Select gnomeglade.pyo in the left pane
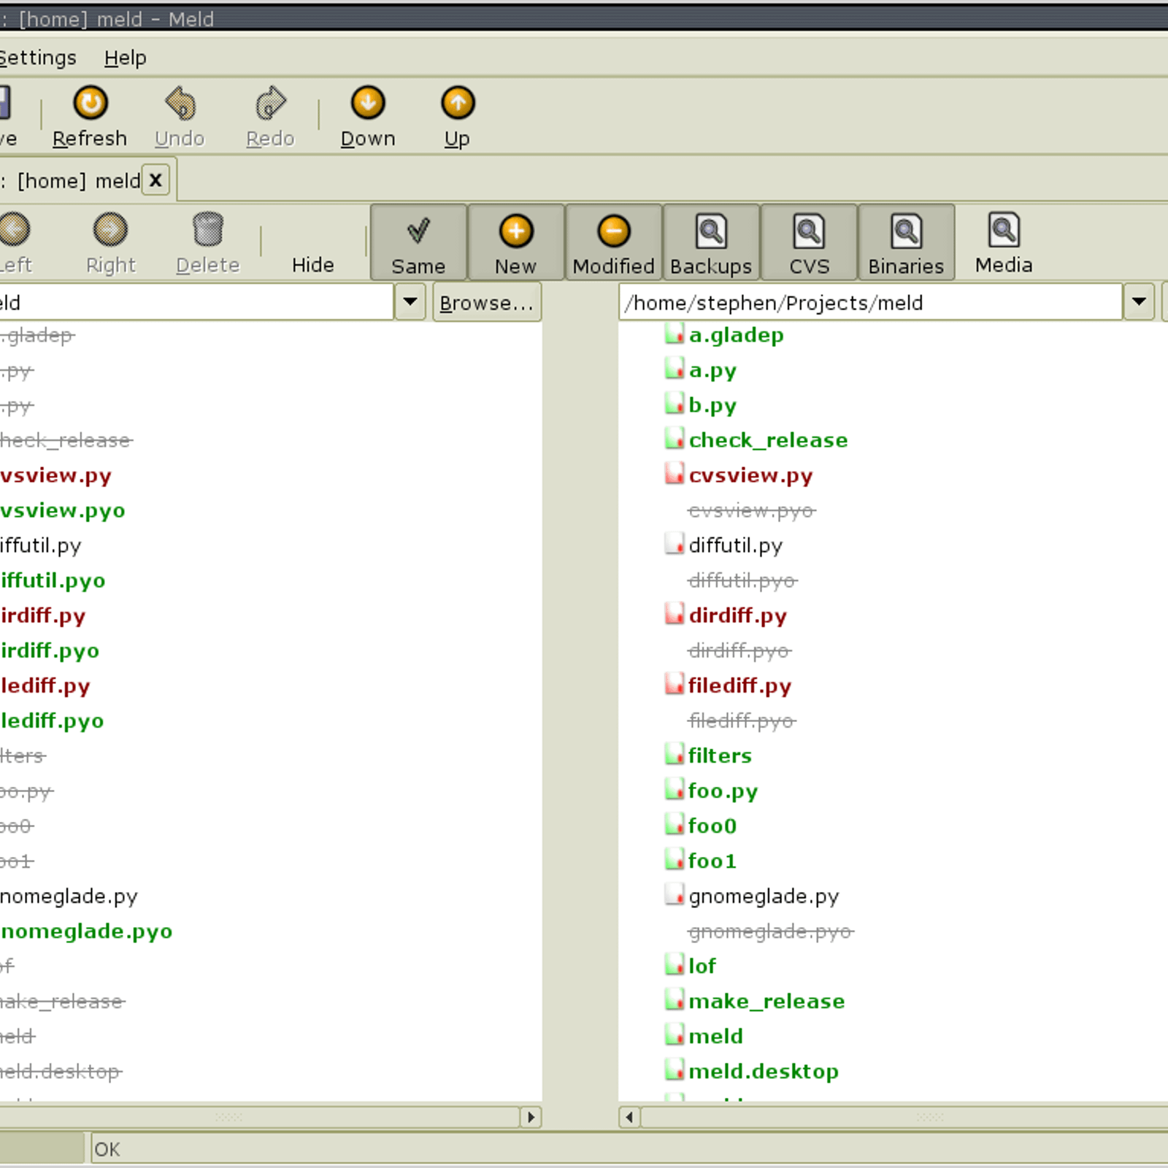The width and height of the screenshot is (1168, 1168). pyautogui.click(x=86, y=931)
